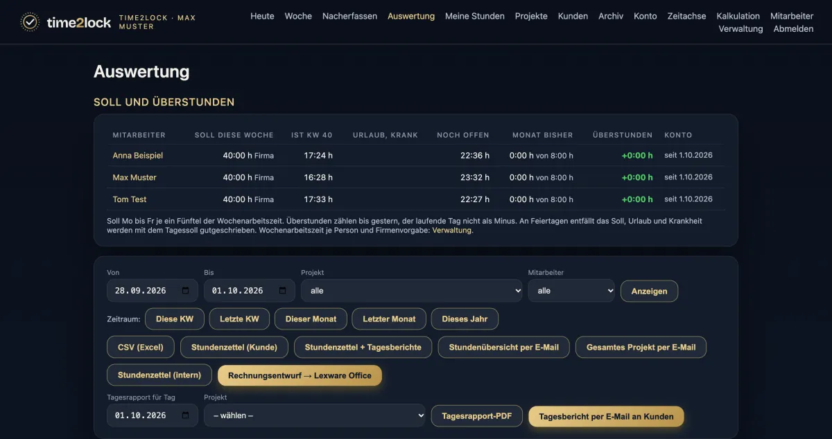Choose the 'Letzte KW' time range

point(239,319)
